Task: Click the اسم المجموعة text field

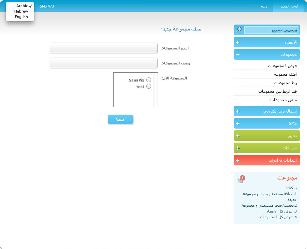Action: click(x=103, y=48)
